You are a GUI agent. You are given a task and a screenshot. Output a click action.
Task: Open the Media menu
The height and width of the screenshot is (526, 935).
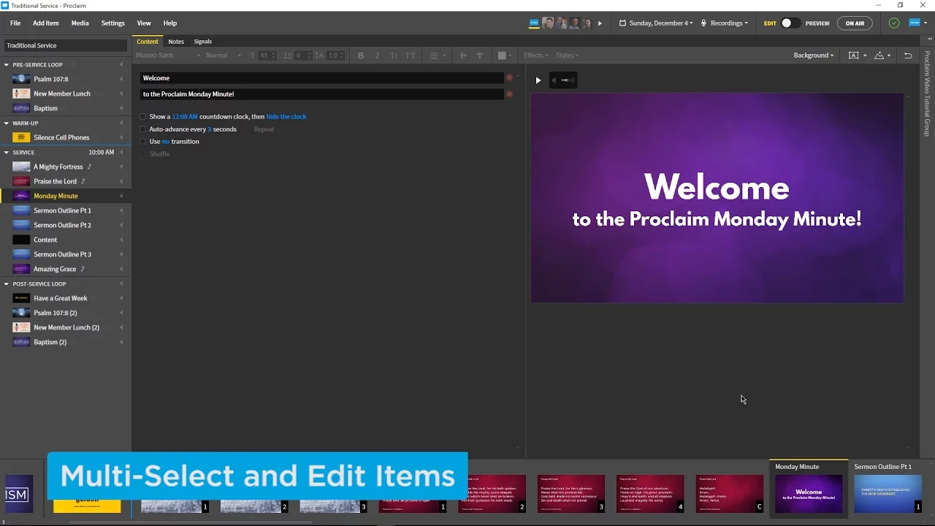point(80,23)
